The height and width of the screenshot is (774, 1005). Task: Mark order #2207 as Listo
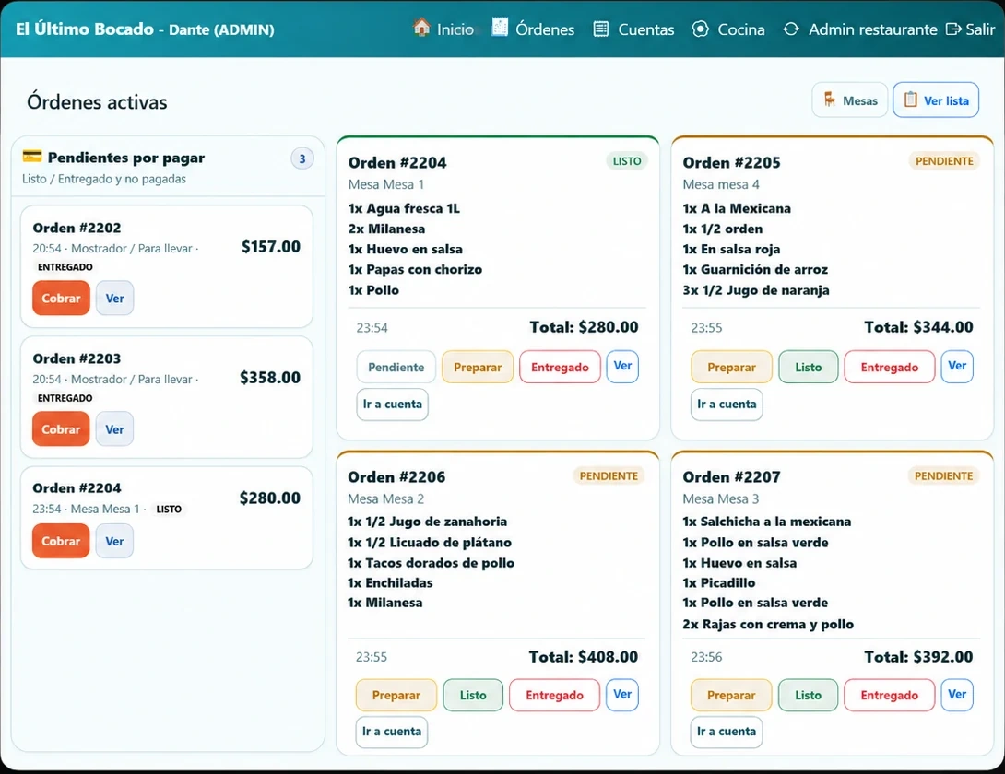tap(809, 695)
